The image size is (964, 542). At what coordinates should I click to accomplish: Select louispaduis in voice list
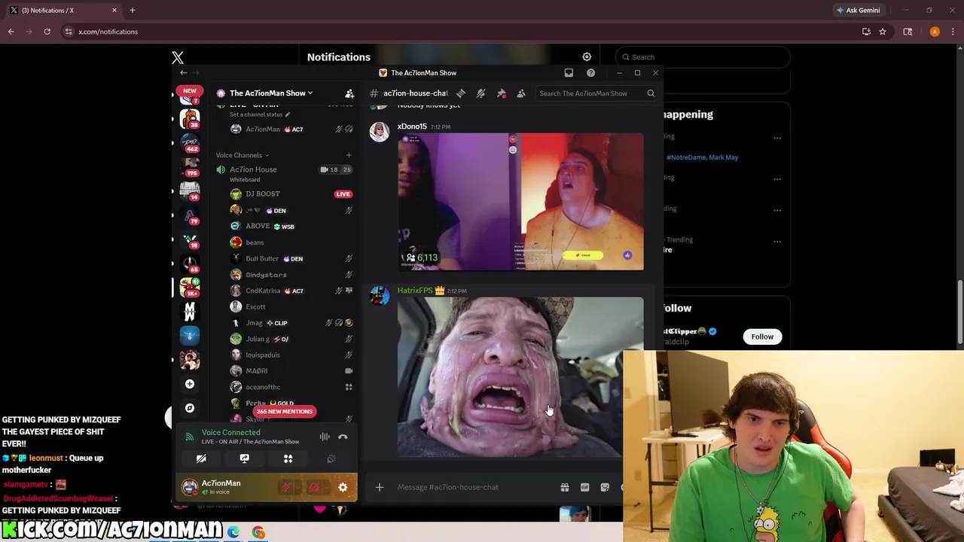click(262, 355)
